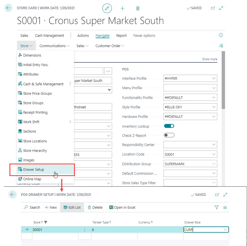Open the Menu Profile dropdown
This screenshot has height=246, width=247.
pyautogui.click(x=214, y=88)
